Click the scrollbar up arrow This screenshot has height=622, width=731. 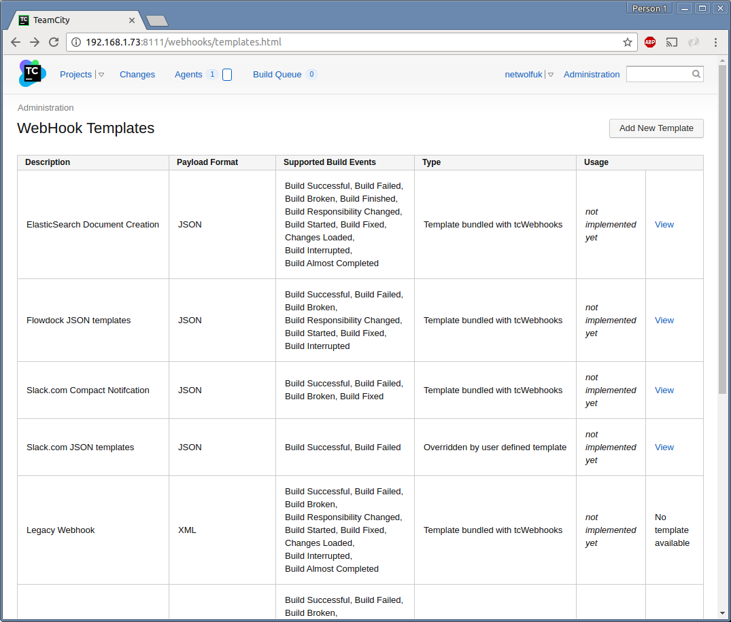pos(722,60)
